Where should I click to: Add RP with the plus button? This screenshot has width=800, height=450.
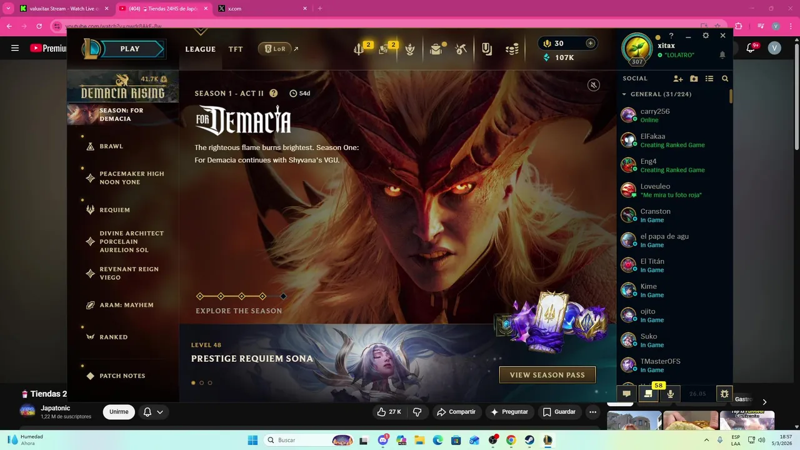(x=590, y=43)
